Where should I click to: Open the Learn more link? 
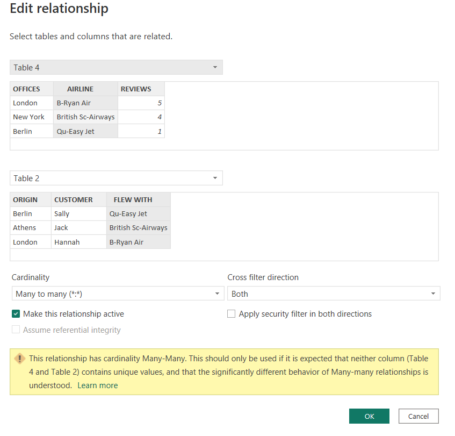[97, 385]
